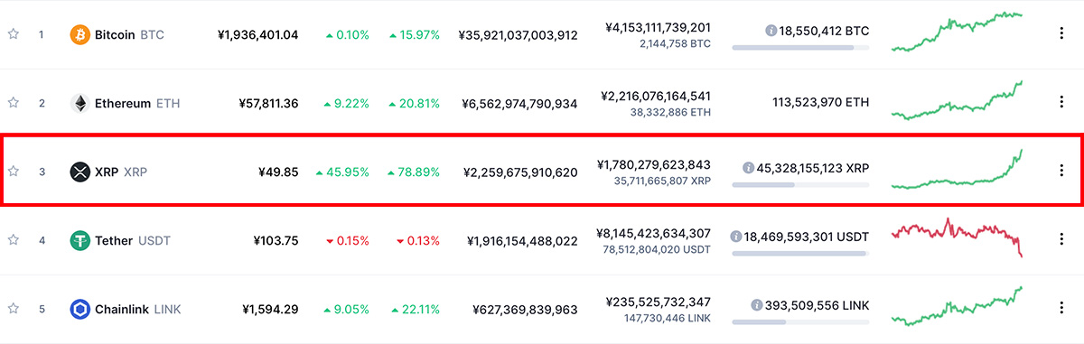Open the Tether red 7-day chart

[x=958, y=237]
